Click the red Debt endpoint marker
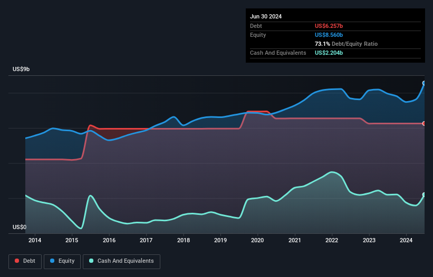The image size is (433, 277). click(x=424, y=123)
